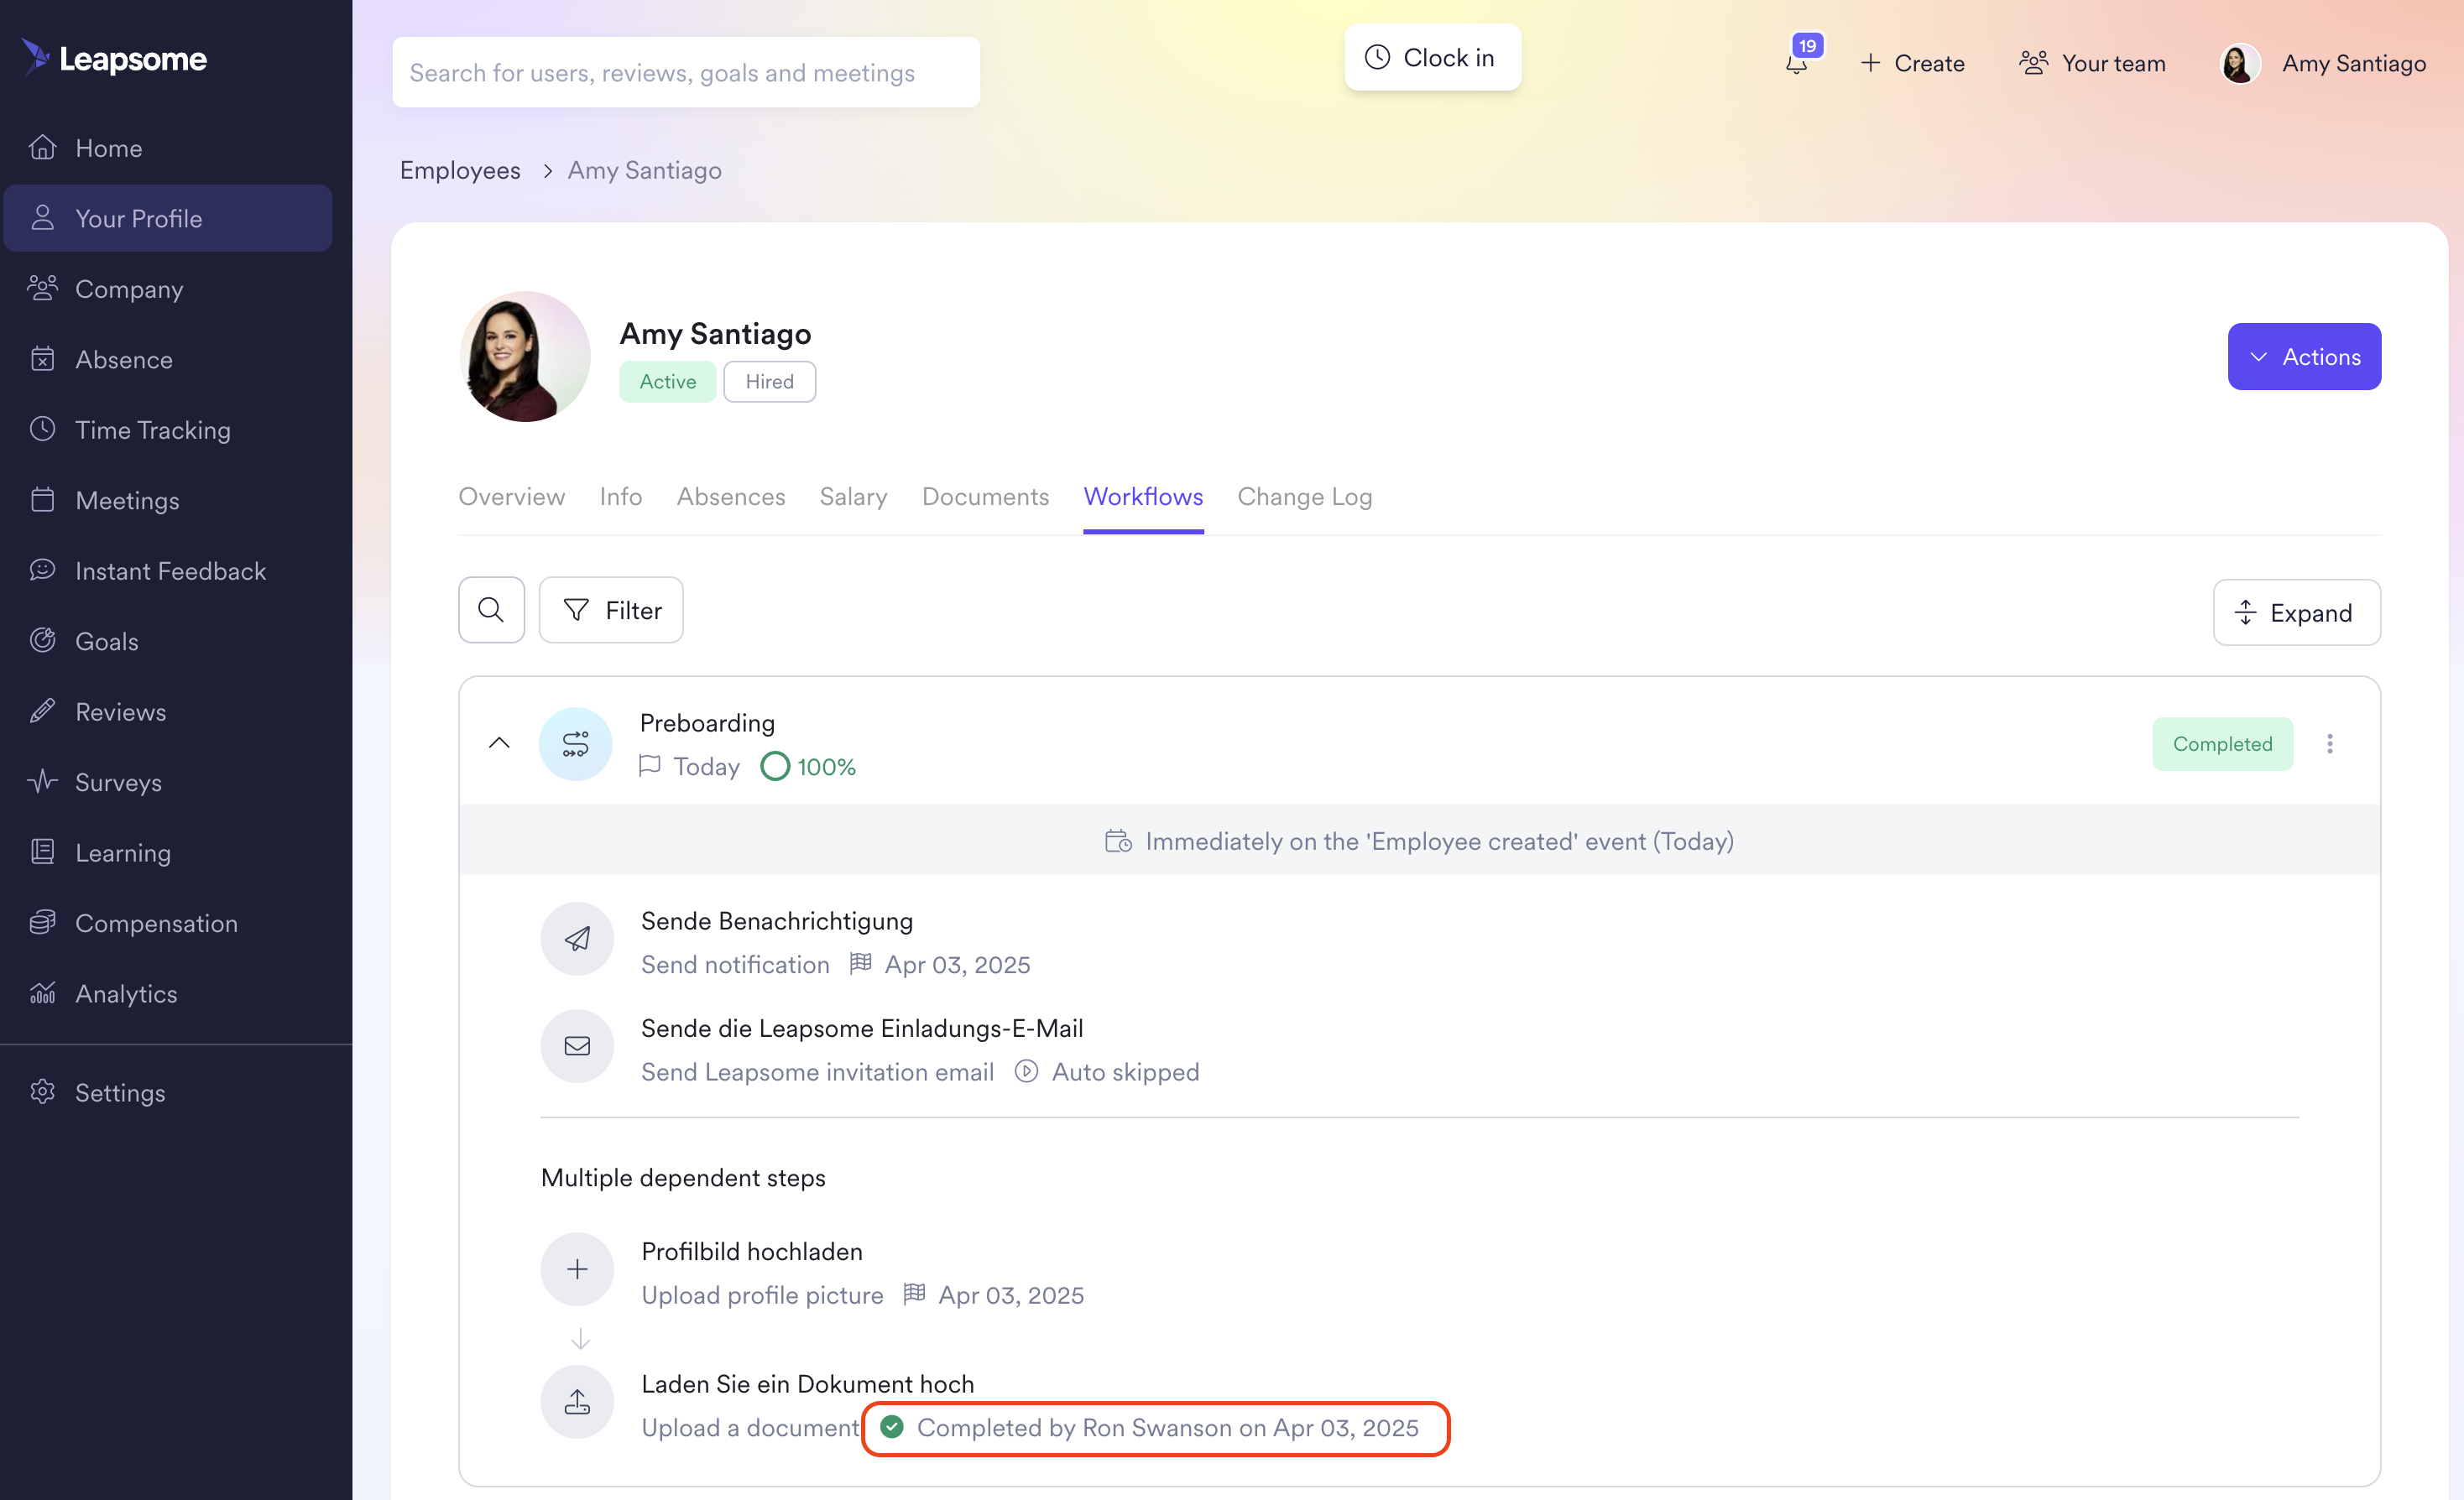Expand all workflows with Expand button

2296,612
